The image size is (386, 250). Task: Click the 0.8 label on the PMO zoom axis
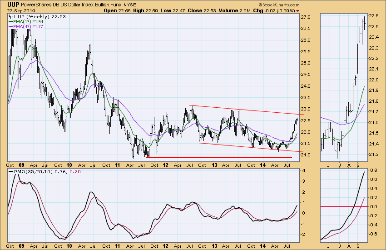click(x=374, y=170)
